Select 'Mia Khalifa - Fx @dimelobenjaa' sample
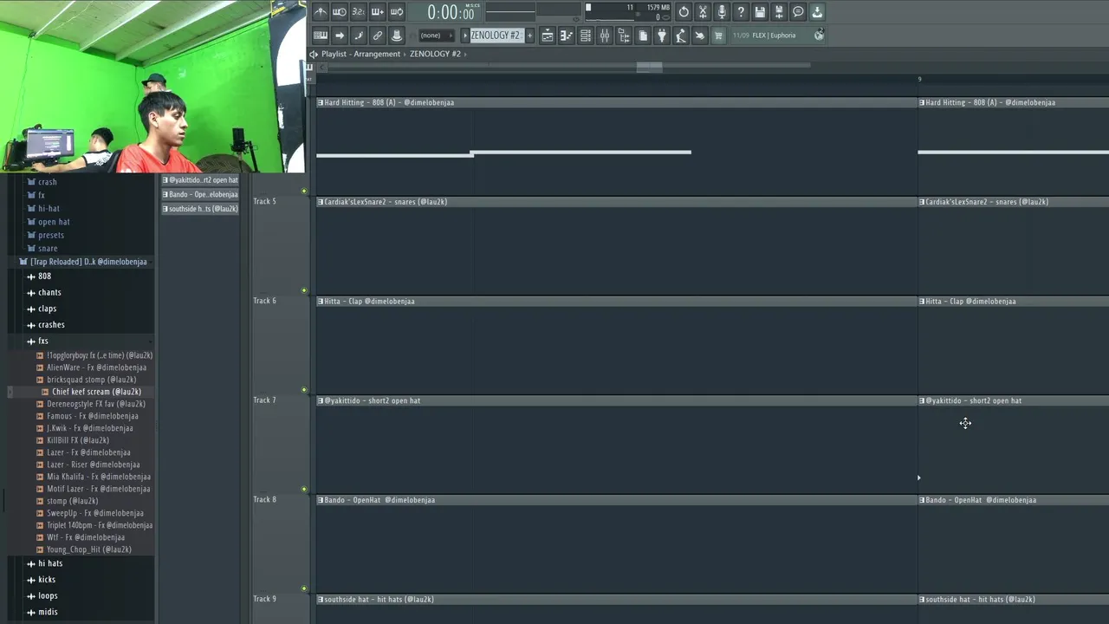Viewport: 1109px width, 624px height. point(98,477)
